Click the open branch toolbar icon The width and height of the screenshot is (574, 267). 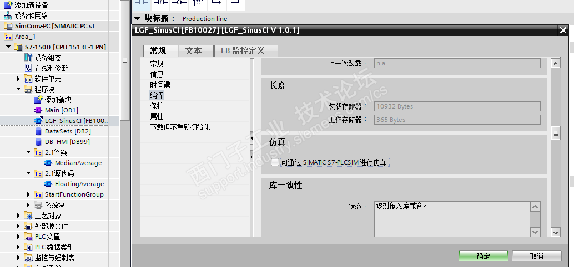[x=216, y=3]
